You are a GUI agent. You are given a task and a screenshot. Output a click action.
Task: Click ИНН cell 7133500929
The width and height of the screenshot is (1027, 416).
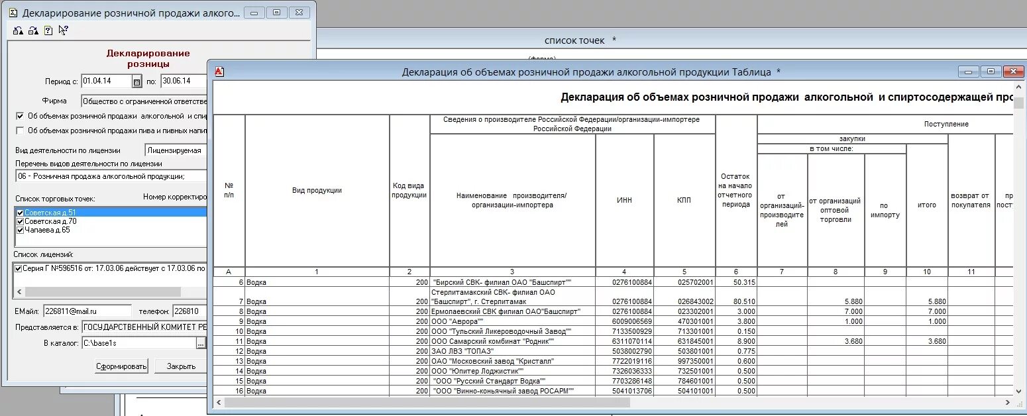coord(625,331)
